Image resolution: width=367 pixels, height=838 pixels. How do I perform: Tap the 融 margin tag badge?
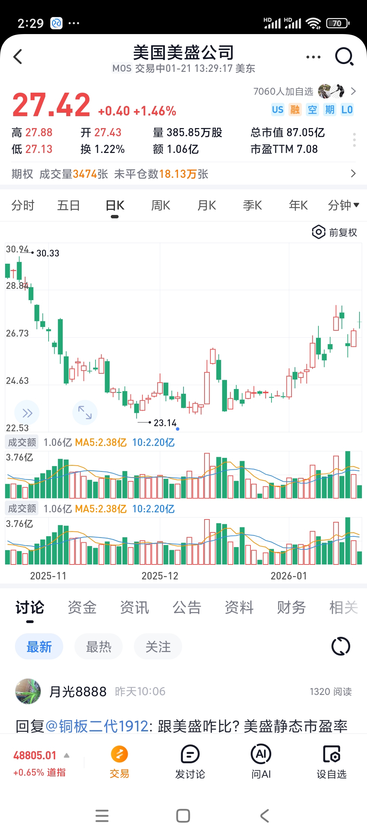pos(295,110)
